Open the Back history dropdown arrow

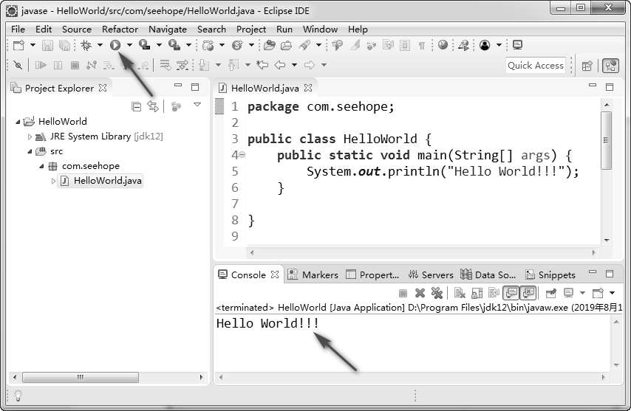[x=294, y=65]
